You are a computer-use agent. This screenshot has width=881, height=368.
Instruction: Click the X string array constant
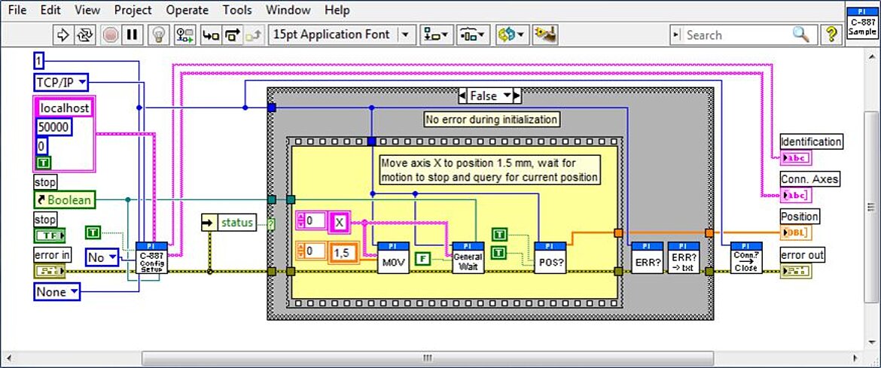pyautogui.click(x=340, y=223)
